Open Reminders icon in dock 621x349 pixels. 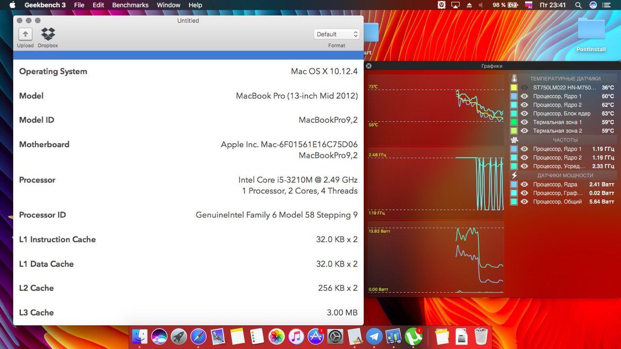tap(257, 336)
